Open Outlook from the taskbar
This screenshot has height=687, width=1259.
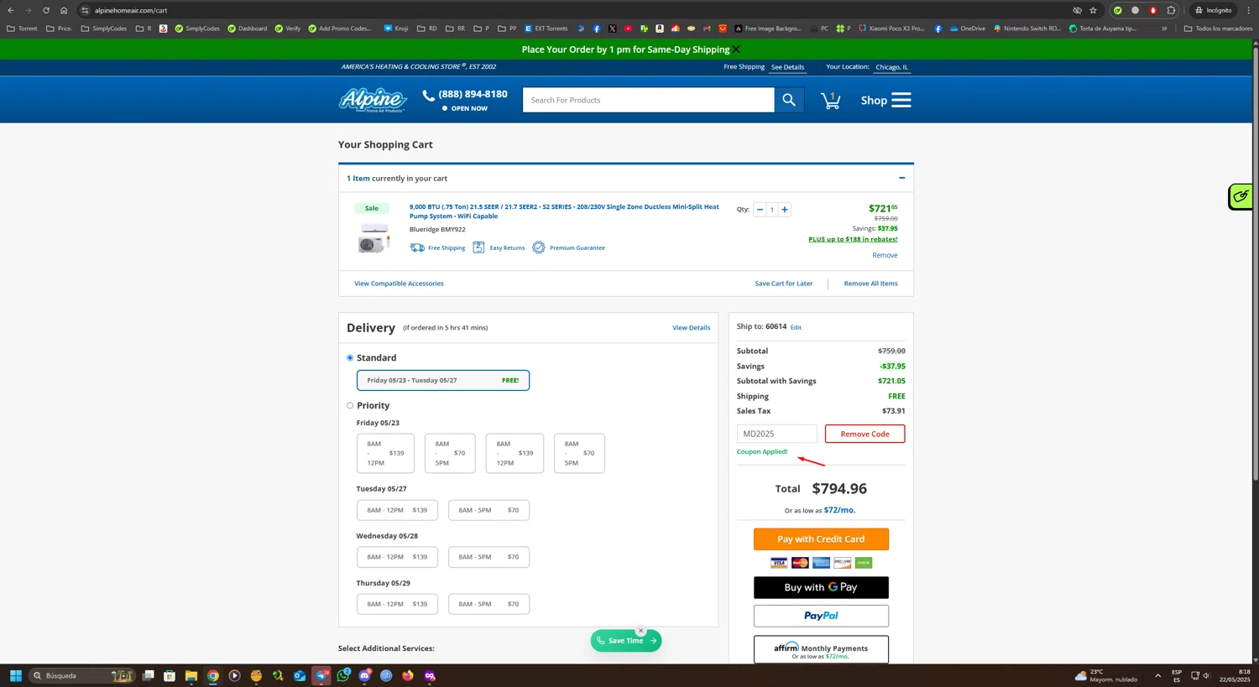point(300,675)
